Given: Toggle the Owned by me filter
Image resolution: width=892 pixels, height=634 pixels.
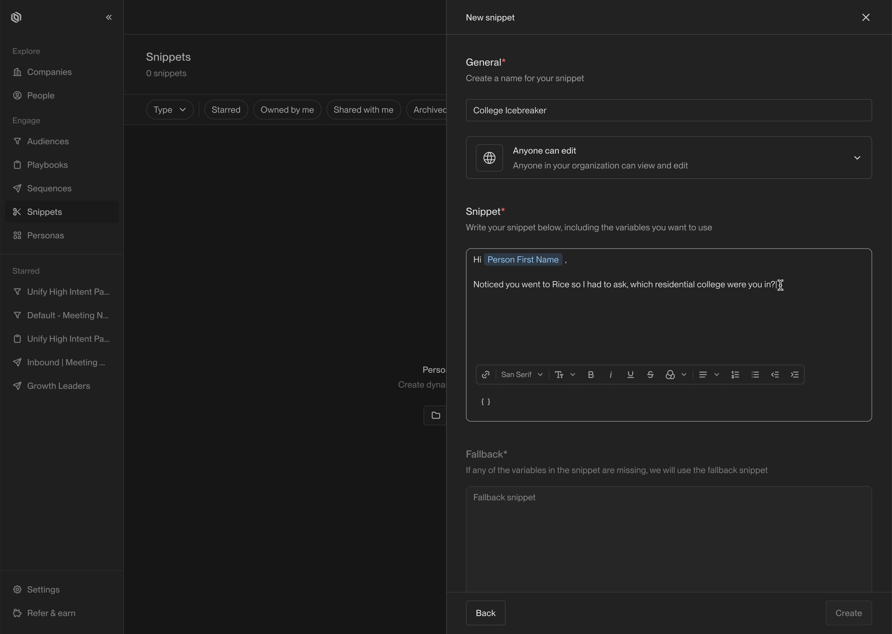Looking at the screenshot, I should [287, 110].
